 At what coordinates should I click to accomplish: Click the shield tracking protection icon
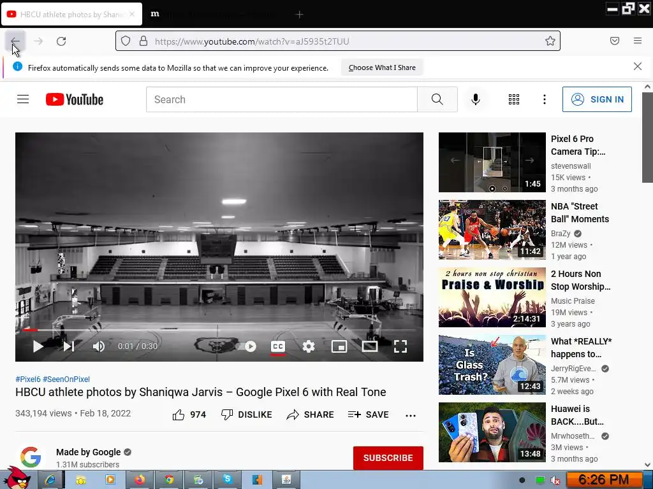(x=126, y=41)
